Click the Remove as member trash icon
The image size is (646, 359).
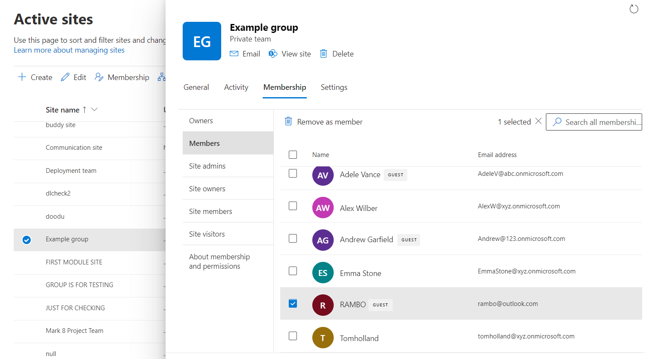pos(289,122)
